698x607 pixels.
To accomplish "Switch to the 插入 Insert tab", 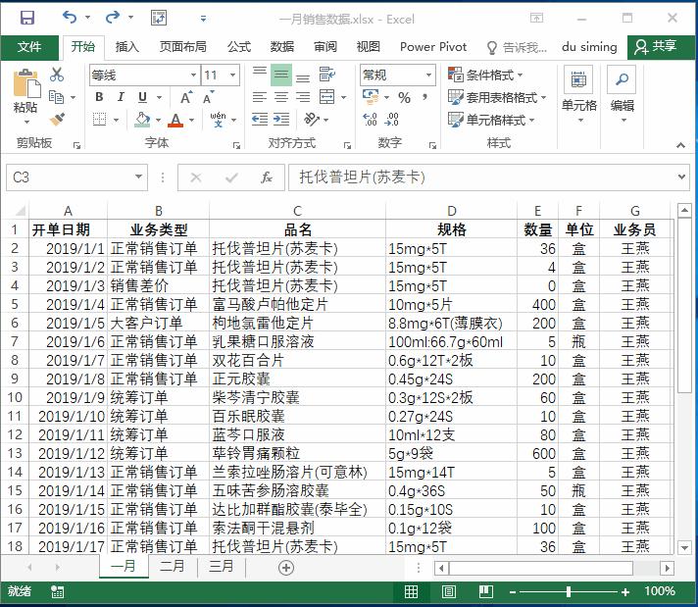I will pyautogui.click(x=126, y=47).
